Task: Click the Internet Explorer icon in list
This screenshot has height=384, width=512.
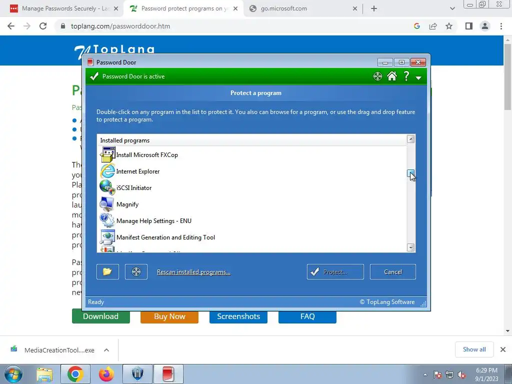Action: pos(107,171)
